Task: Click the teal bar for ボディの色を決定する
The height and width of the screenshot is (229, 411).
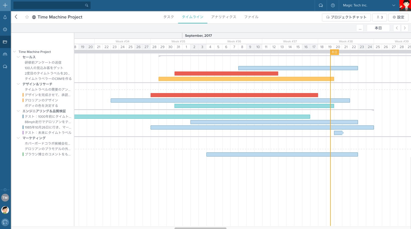Action: pyautogui.click(x=254, y=106)
